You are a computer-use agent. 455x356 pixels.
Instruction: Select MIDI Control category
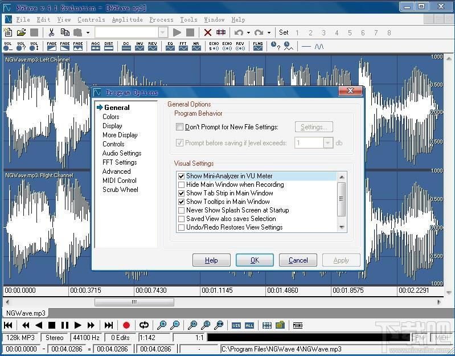pyautogui.click(x=119, y=181)
